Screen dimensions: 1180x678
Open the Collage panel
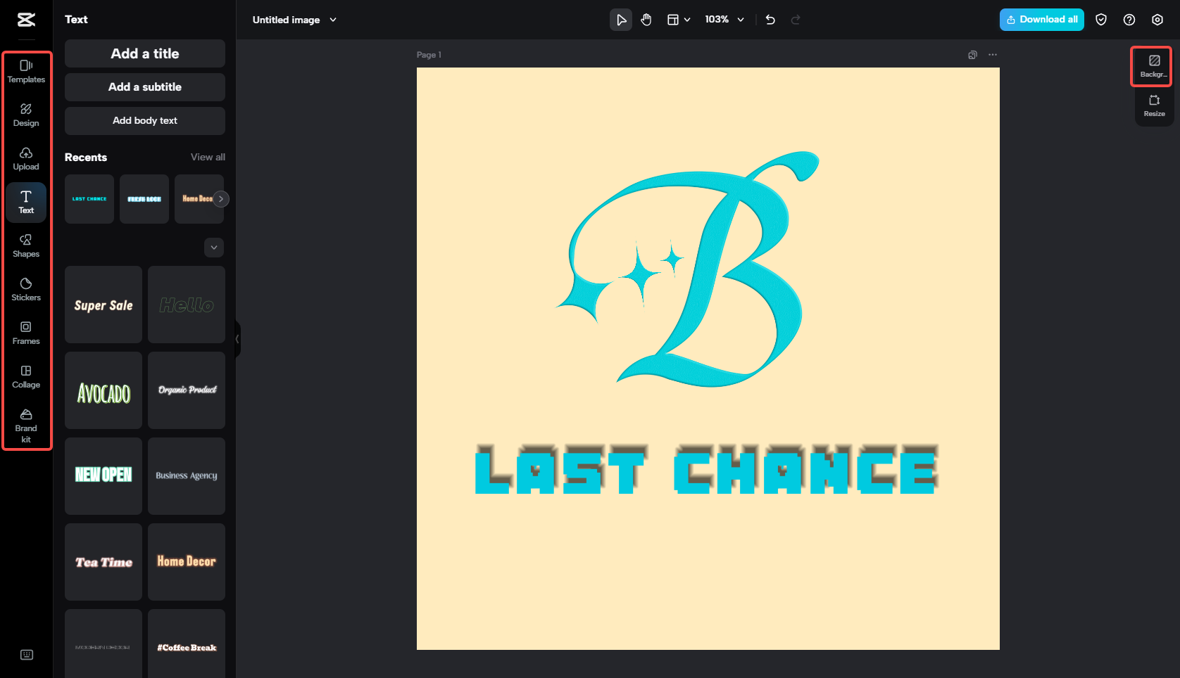coord(26,376)
